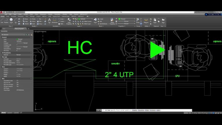Open the No selection dropdown in Properties palette

click(x=16, y=34)
